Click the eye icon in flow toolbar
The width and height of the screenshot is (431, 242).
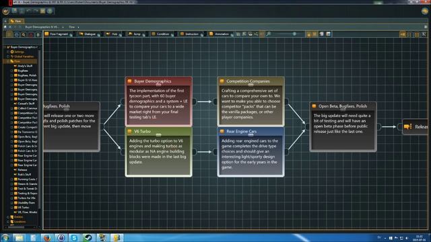click(250, 34)
